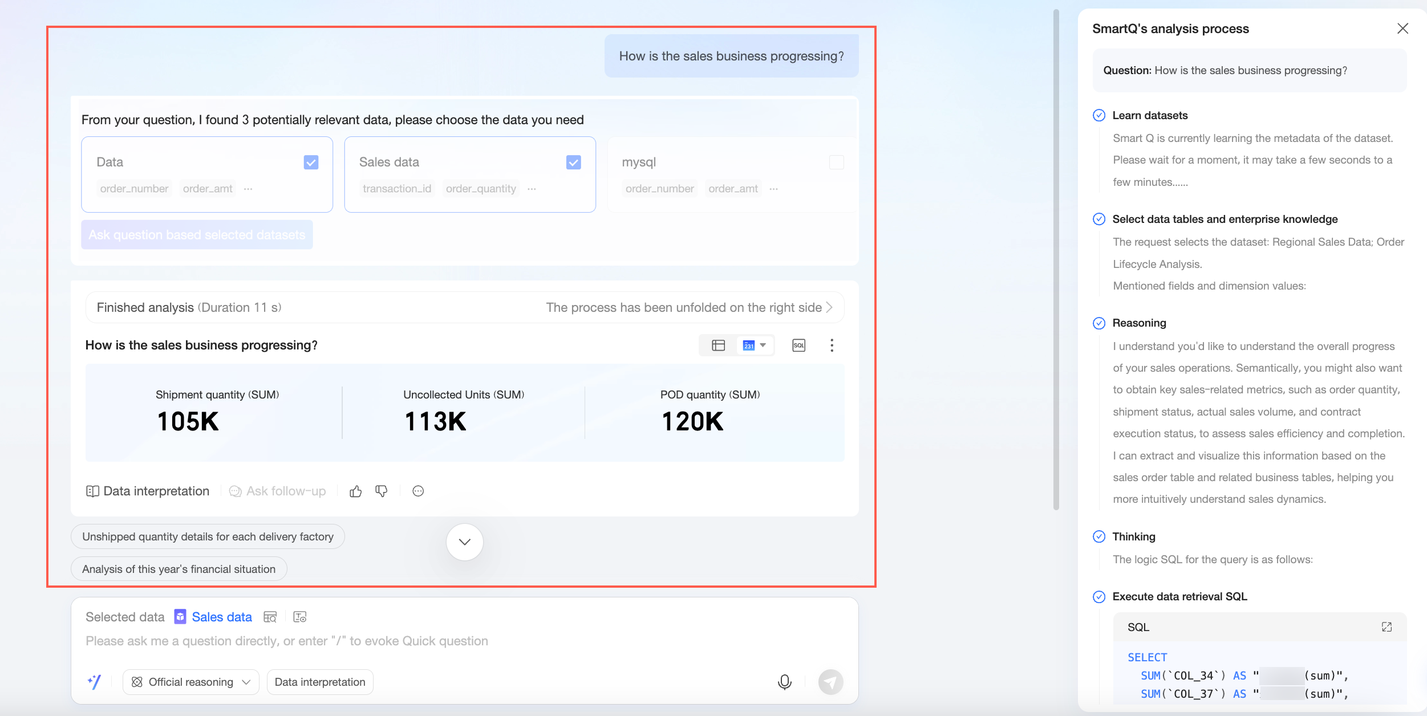Click Ask question based selected datasets
1427x716 pixels.
click(197, 235)
